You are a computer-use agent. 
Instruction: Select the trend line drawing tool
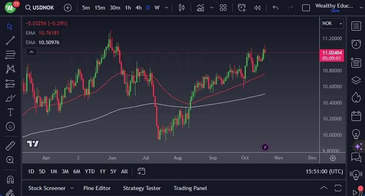pos(10,40)
